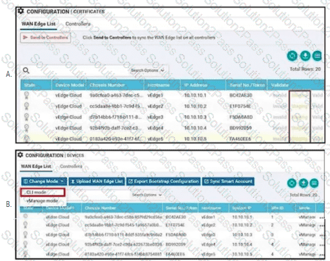The height and width of the screenshot is (261, 330).
Task: Click the download icon in the Certificates panel
Action: [305, 56]
